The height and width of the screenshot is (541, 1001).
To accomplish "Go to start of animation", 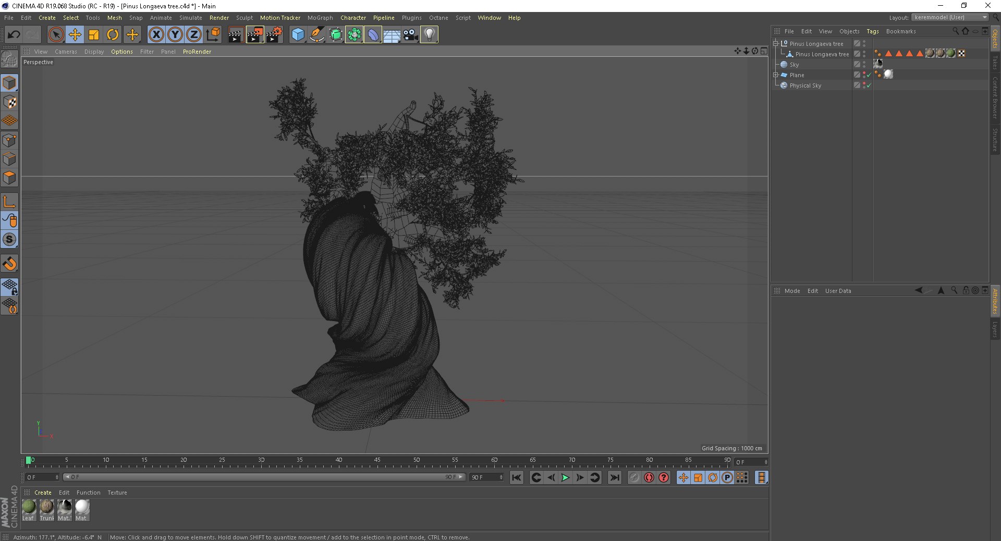I will tap(516, 477).
